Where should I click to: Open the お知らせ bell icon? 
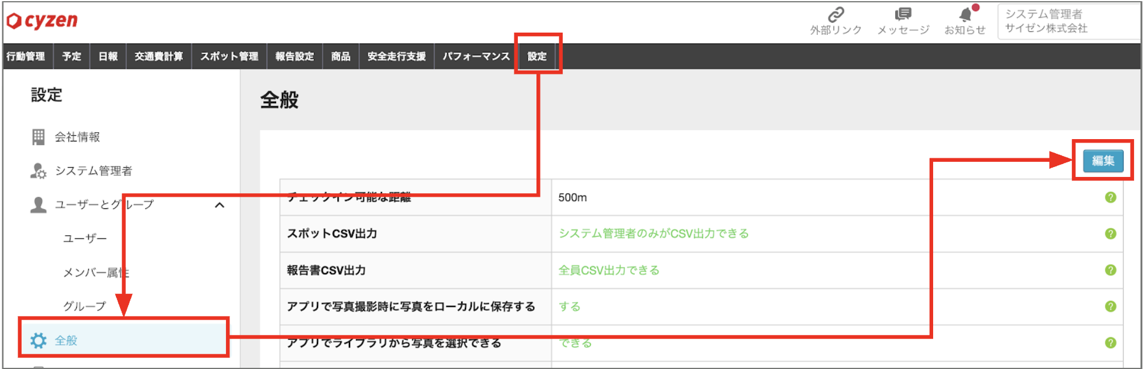click(966, 14)
